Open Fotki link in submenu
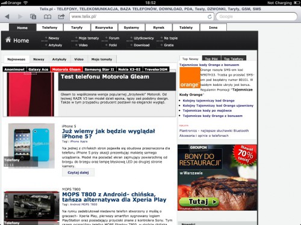The image size is (301, 225). coord(113,45)
